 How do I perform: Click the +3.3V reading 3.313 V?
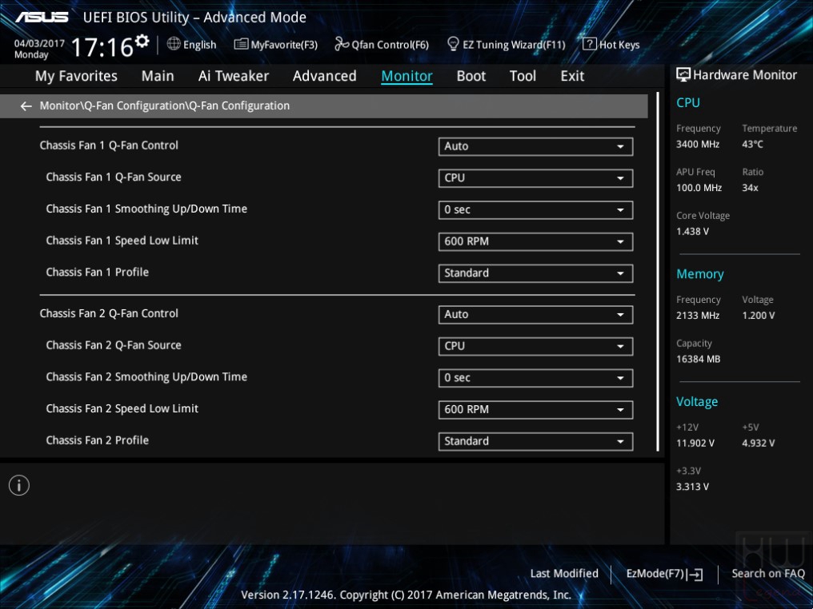[x=693, y=487]
